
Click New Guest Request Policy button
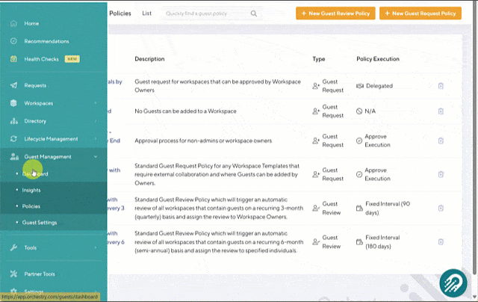tap(419, 13)
